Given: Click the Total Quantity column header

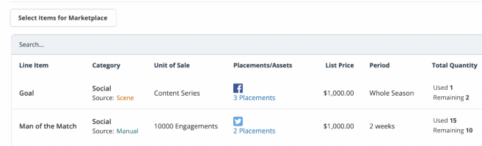Looking at the screenshot, I should pyautogui.click(x=454, y=66).
